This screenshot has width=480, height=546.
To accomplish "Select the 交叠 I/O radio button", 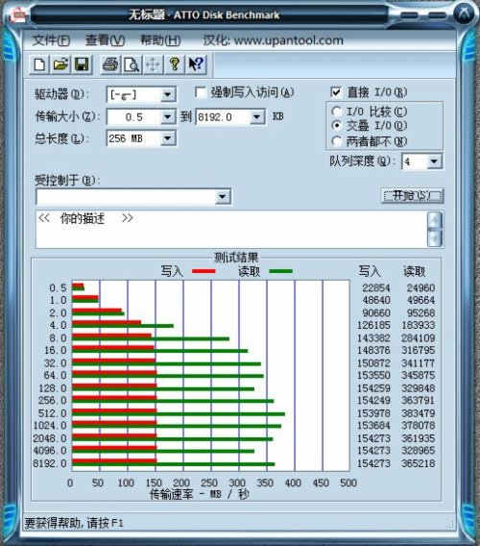I will click(x=336, y=125).
